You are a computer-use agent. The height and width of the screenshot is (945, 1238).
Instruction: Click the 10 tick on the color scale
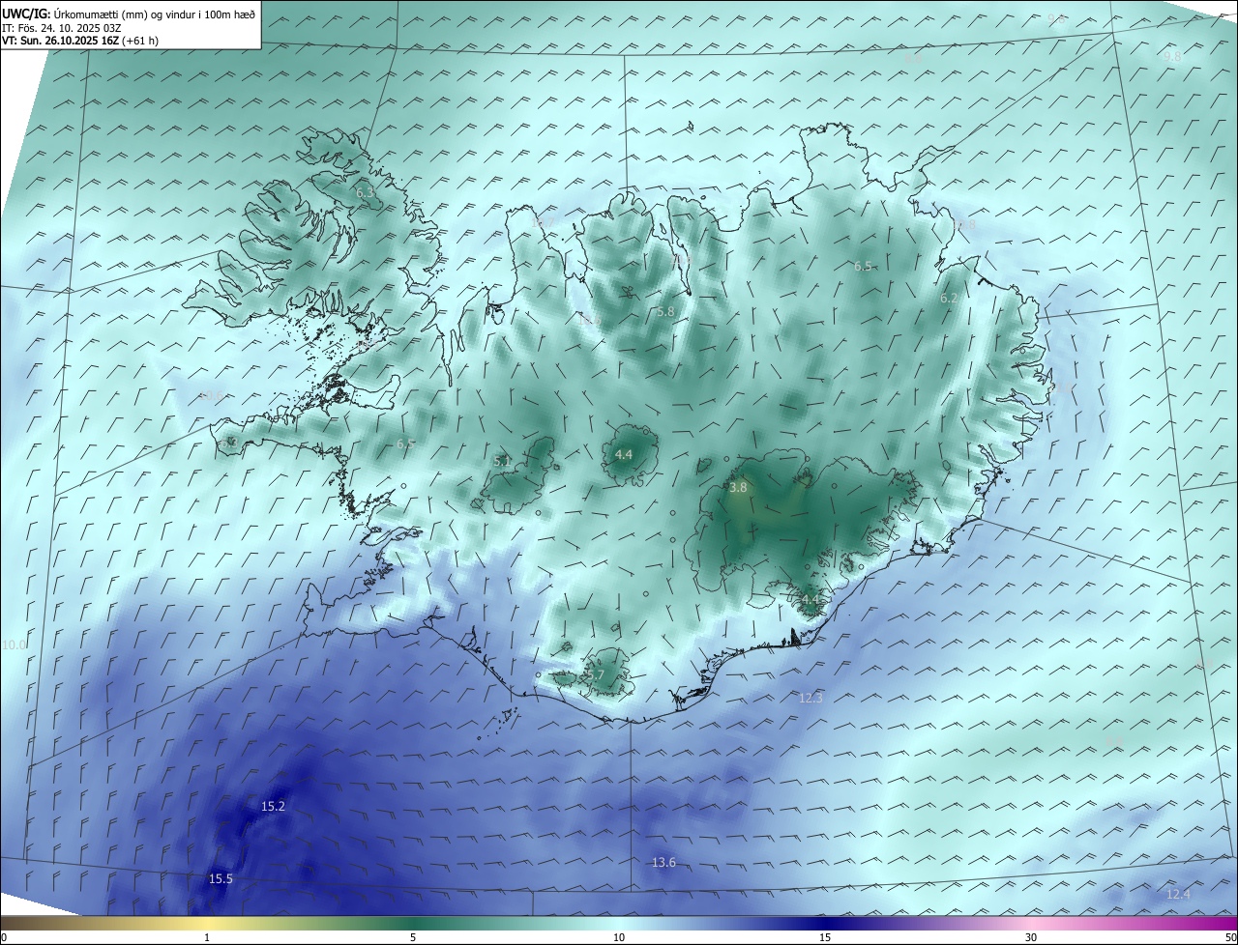[619, 937]
